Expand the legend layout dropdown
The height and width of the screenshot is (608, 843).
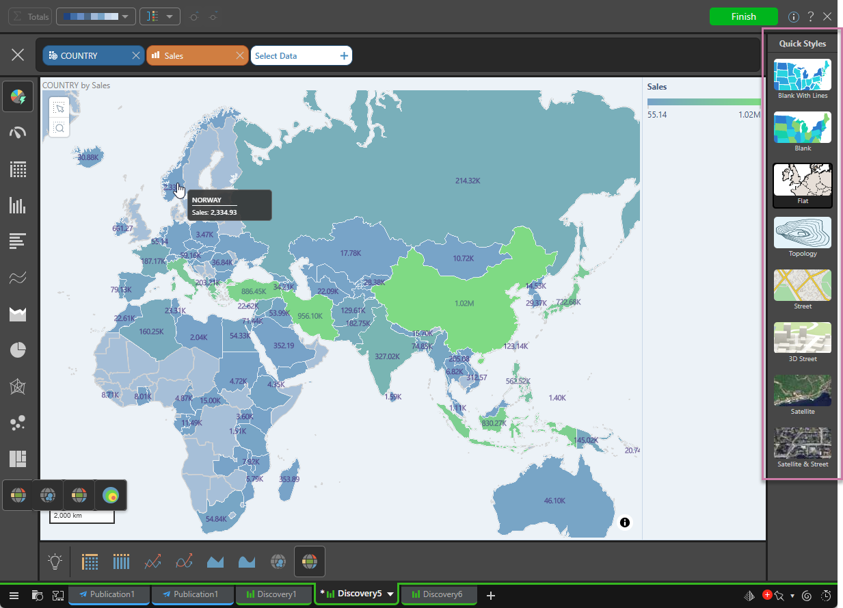click(x=160, y=16)
